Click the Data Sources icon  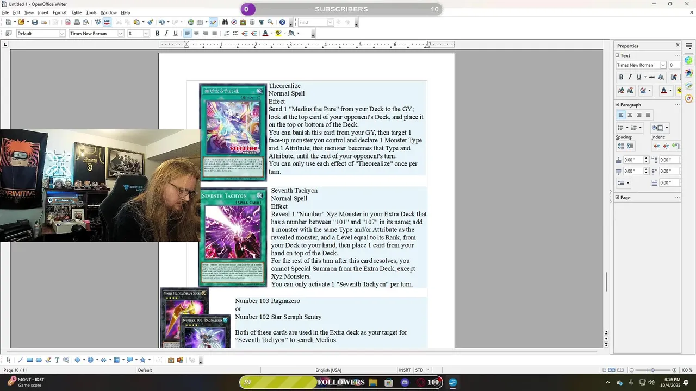pos(252,22)
